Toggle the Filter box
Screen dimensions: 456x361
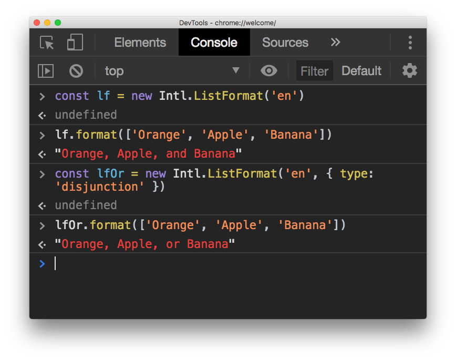click(x=314, y=70)
